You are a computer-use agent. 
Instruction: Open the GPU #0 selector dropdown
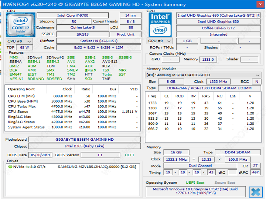click(x=159, y=41)
